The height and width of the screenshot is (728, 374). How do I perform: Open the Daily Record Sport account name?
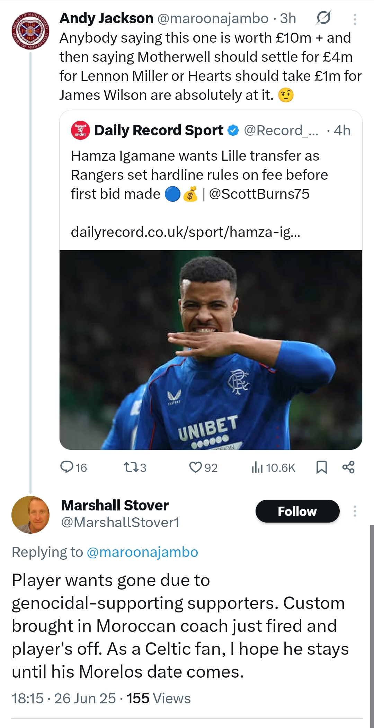[159, 130]
